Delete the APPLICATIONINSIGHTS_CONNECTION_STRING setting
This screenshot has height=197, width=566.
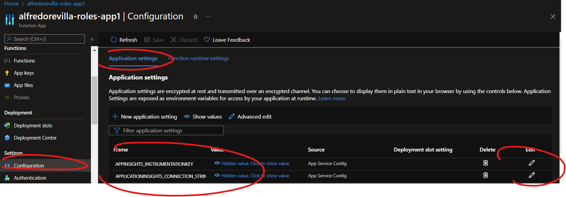click(486, 175)
